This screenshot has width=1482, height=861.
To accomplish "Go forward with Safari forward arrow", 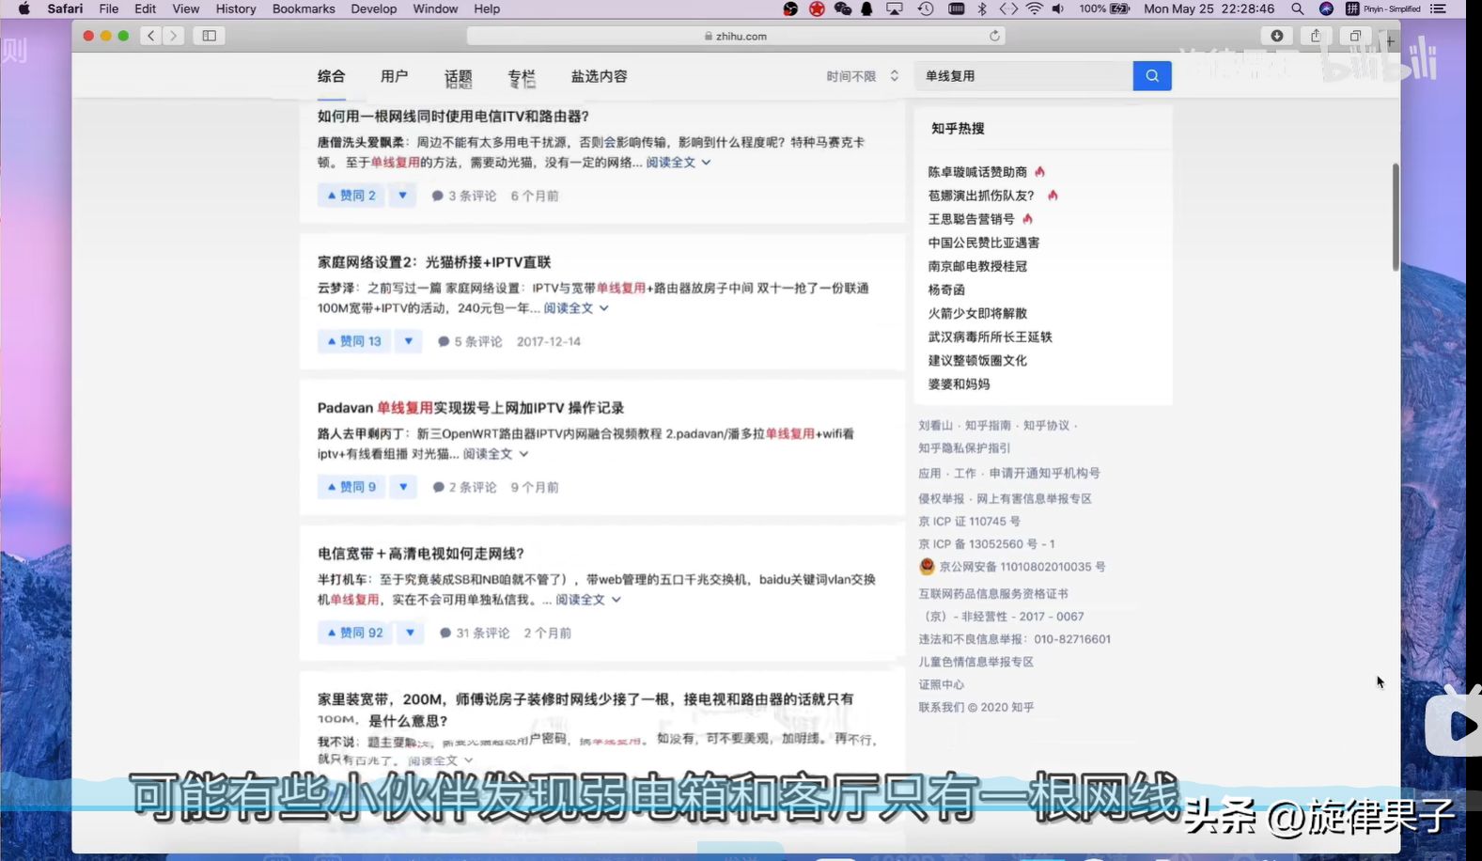I will 173,36.
